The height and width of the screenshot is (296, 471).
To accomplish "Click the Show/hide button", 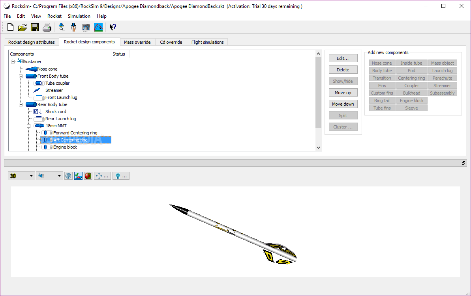I will pyautogui.click(x=343, y=81).
